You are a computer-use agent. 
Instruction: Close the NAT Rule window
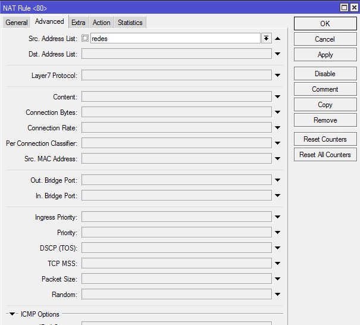(354, 8)
